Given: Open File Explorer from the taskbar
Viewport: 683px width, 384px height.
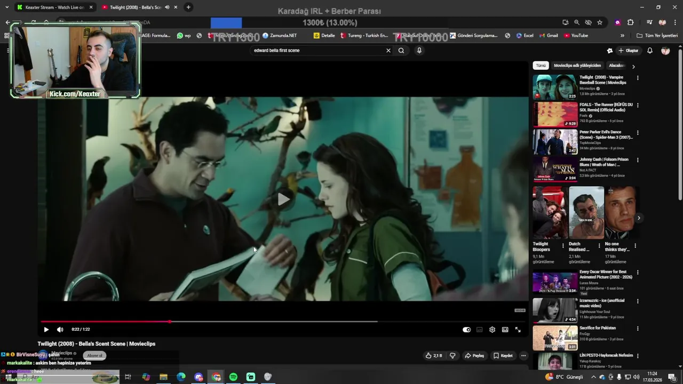Looking at the screenshot, I should [x=163, y=377].
